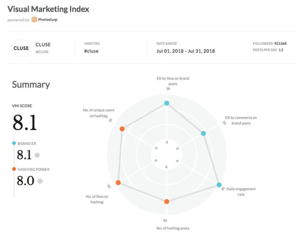Select unique users on hashtag data point
303x242 pixels.
click(122, 129)
